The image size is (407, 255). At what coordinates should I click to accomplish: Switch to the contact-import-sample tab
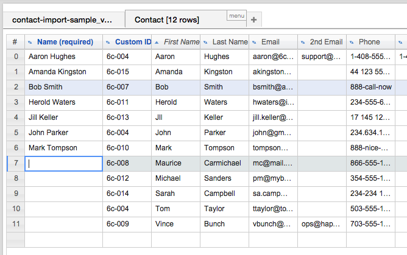coord(62,19)
